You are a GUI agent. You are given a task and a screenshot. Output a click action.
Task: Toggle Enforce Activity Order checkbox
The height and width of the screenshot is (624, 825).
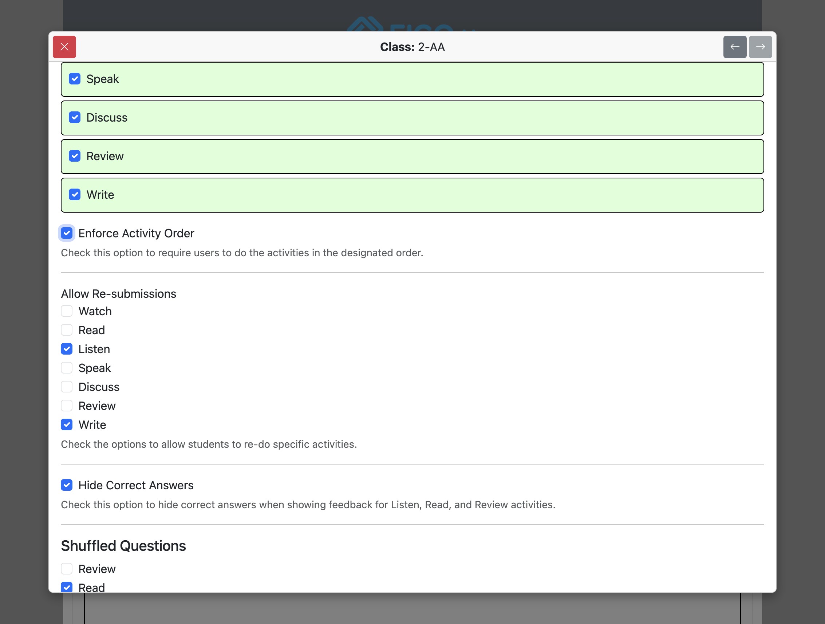coord(67,233)
